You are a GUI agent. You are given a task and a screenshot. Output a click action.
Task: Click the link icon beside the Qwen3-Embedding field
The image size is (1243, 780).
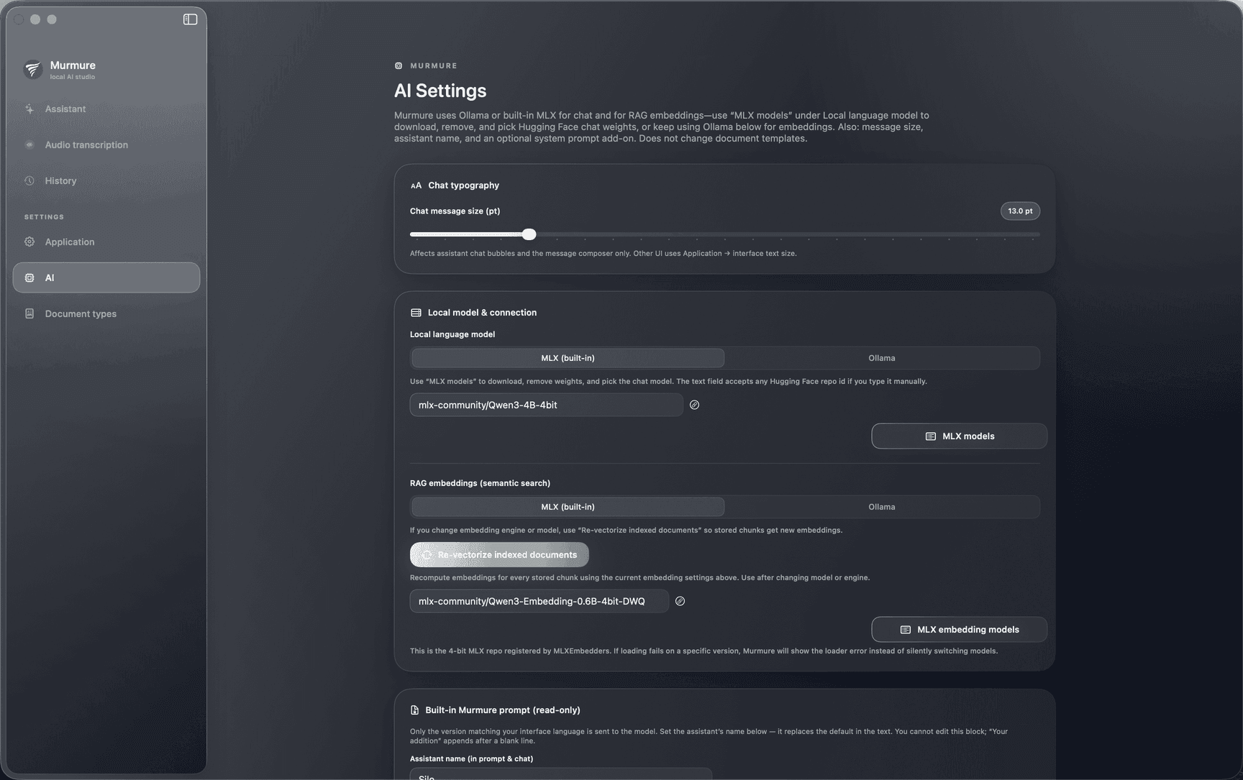680,601
